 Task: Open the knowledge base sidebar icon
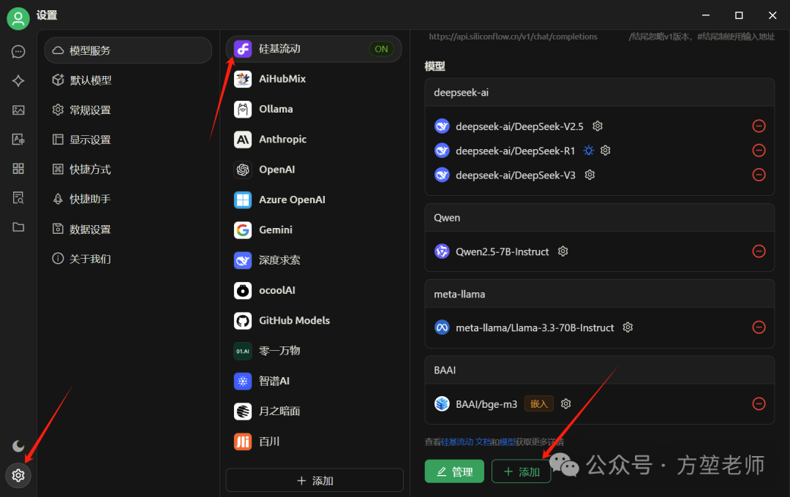[18, 198]
